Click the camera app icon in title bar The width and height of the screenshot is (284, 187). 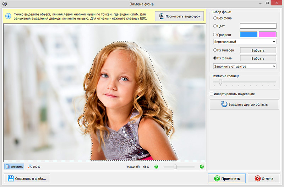click(x=5, y=4)
